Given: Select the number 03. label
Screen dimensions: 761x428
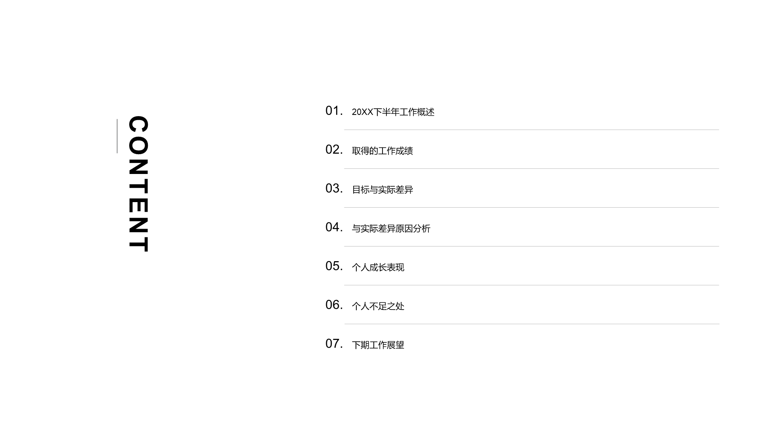Looking at the screenshot, I should coord(334,188).
